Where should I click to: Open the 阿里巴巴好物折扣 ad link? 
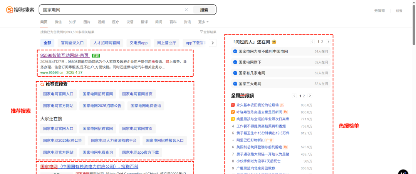click(251, 140)
